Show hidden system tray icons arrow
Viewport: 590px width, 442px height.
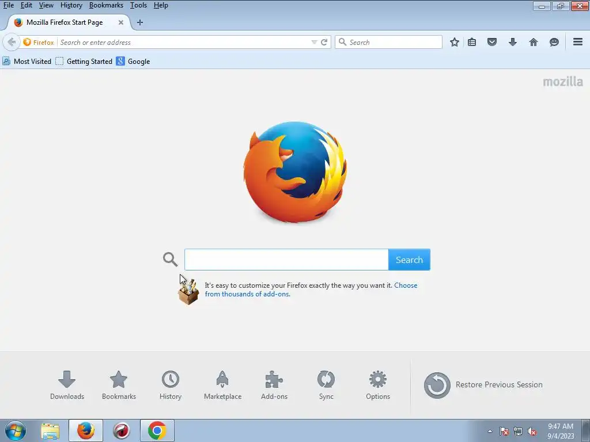pos(490,431)
